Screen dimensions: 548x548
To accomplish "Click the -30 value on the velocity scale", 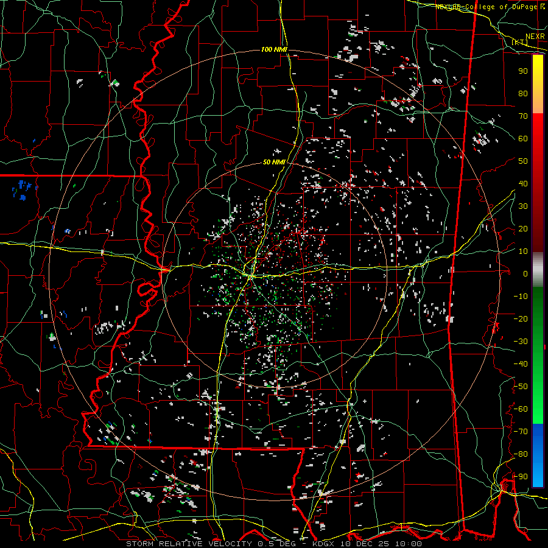I will [521, 342].
